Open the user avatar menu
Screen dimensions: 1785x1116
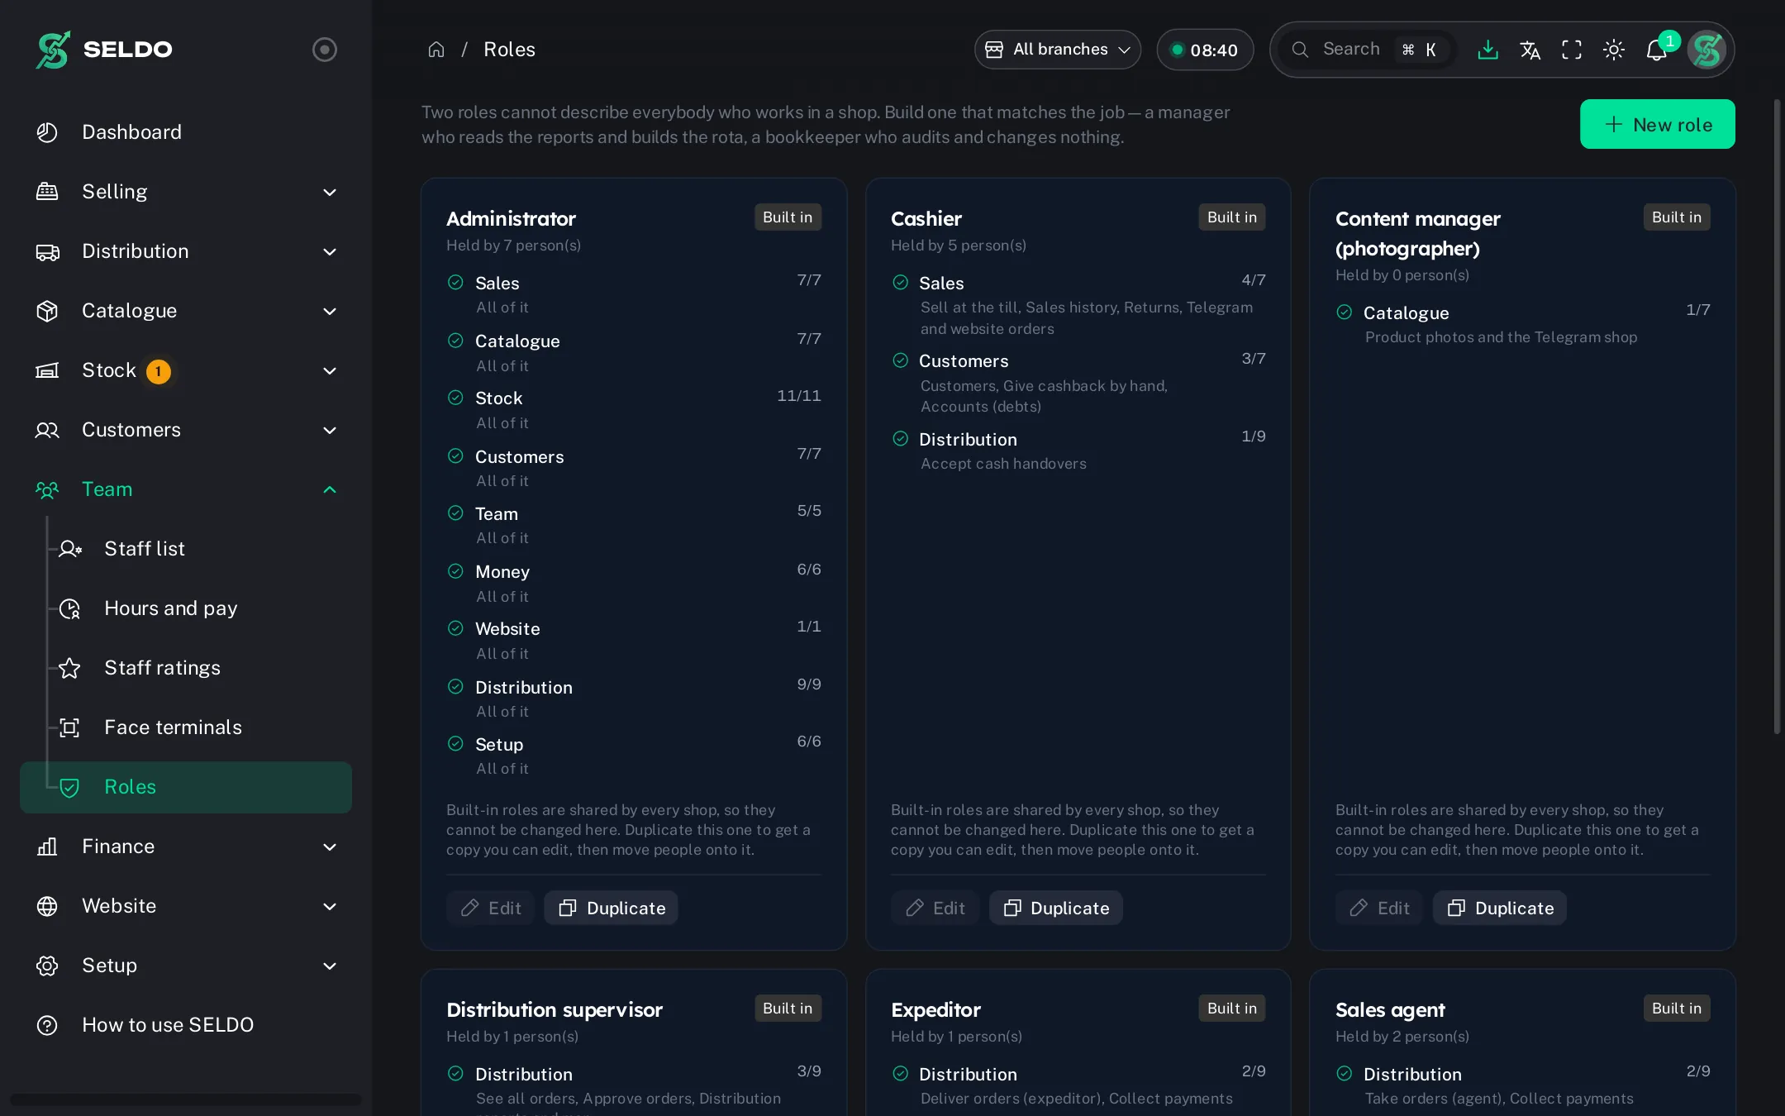(x=1706, y=50)
